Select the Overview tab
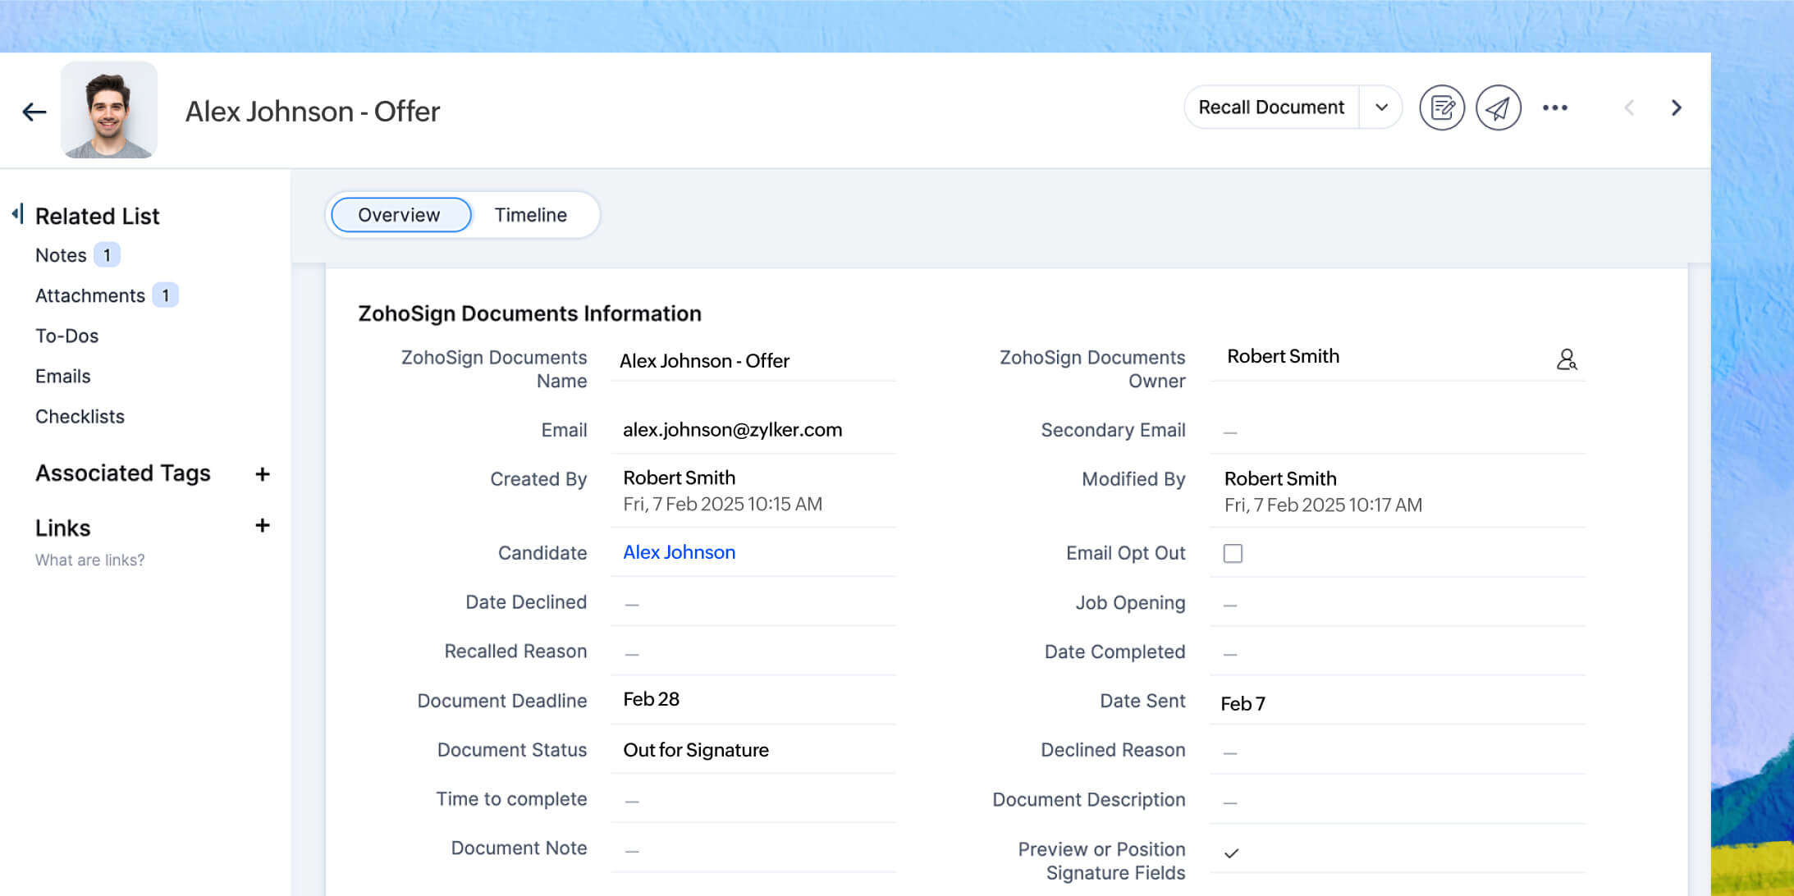The image size is (1794, 896). pyautogui.click(x=400, y=215)
